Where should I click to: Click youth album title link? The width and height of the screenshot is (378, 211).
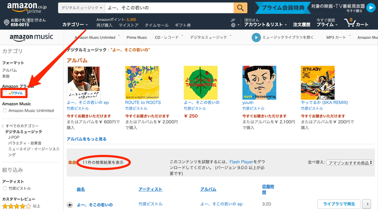click(x=248, y=102)
